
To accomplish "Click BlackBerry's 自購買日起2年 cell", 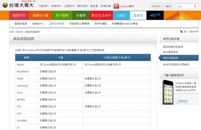I will tap(61, 71).
